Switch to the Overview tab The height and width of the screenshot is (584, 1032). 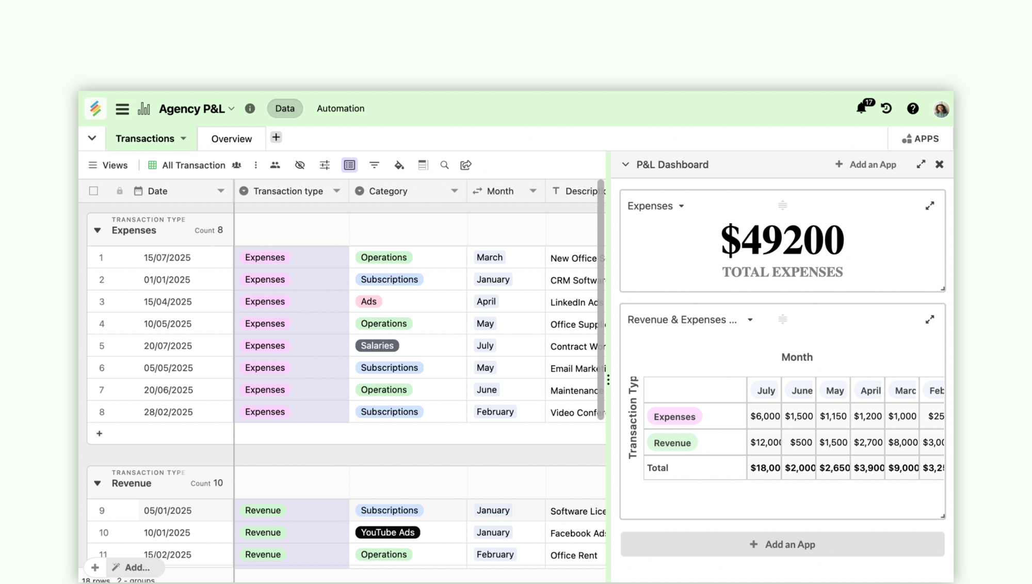point(231,139)
